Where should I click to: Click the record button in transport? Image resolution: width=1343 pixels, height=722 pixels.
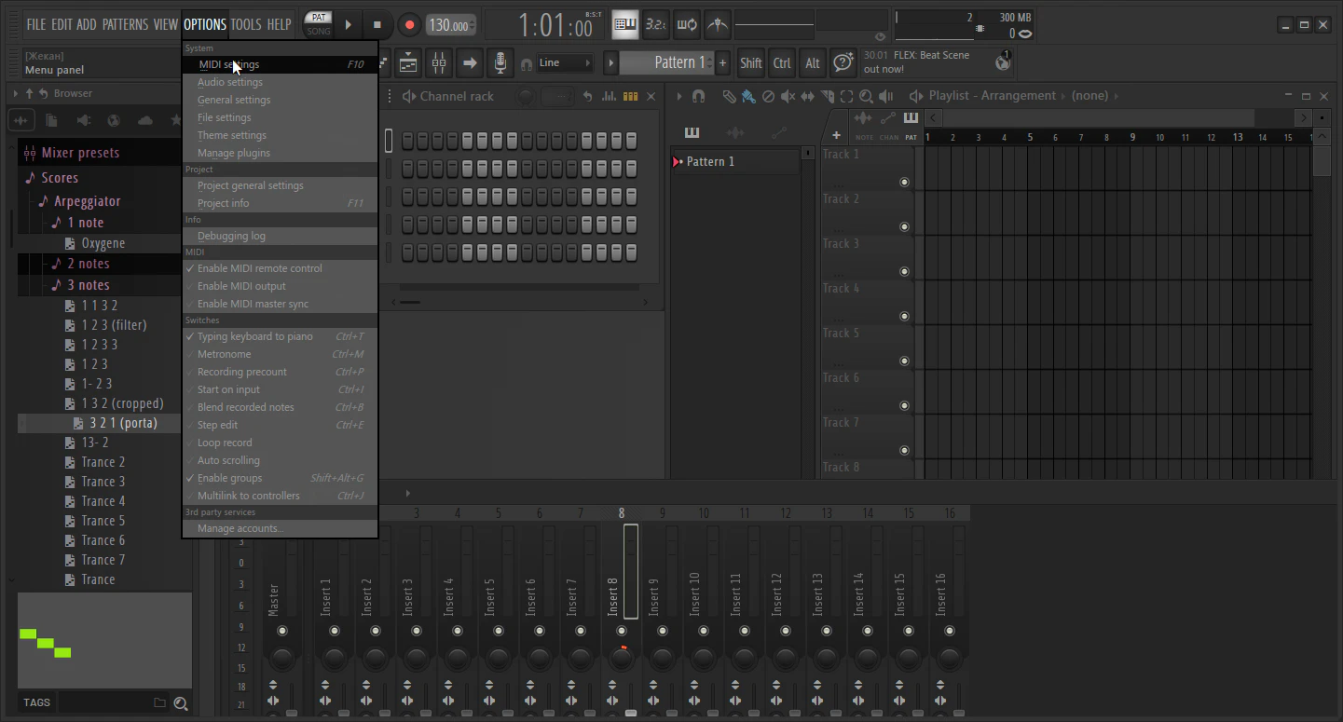pyautogui.click(x=408, y=25)
